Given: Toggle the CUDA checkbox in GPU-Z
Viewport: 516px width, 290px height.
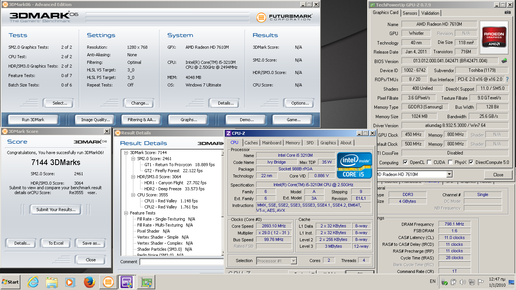Looking at the screenshot, I should (429, 162).
